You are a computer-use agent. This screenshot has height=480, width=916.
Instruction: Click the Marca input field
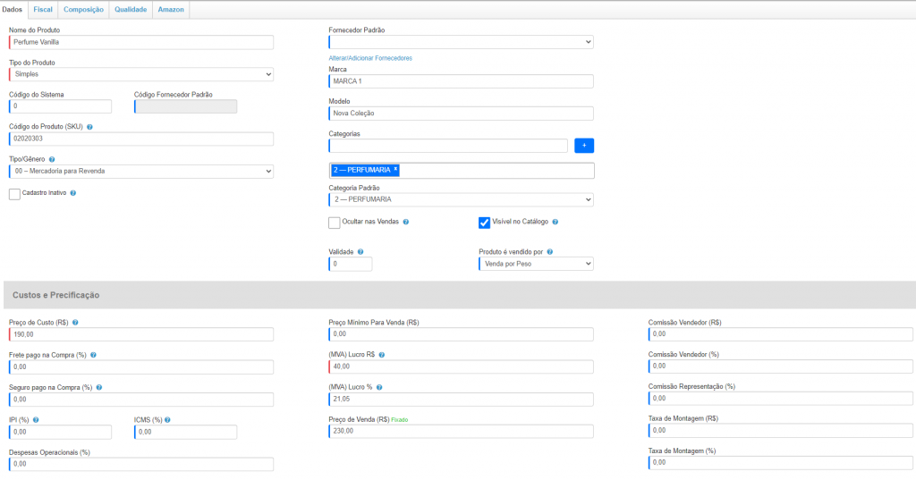coord(461,81)
